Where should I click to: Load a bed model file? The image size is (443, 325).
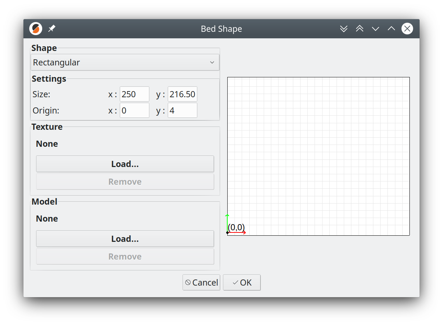click(x=125, y=239)
